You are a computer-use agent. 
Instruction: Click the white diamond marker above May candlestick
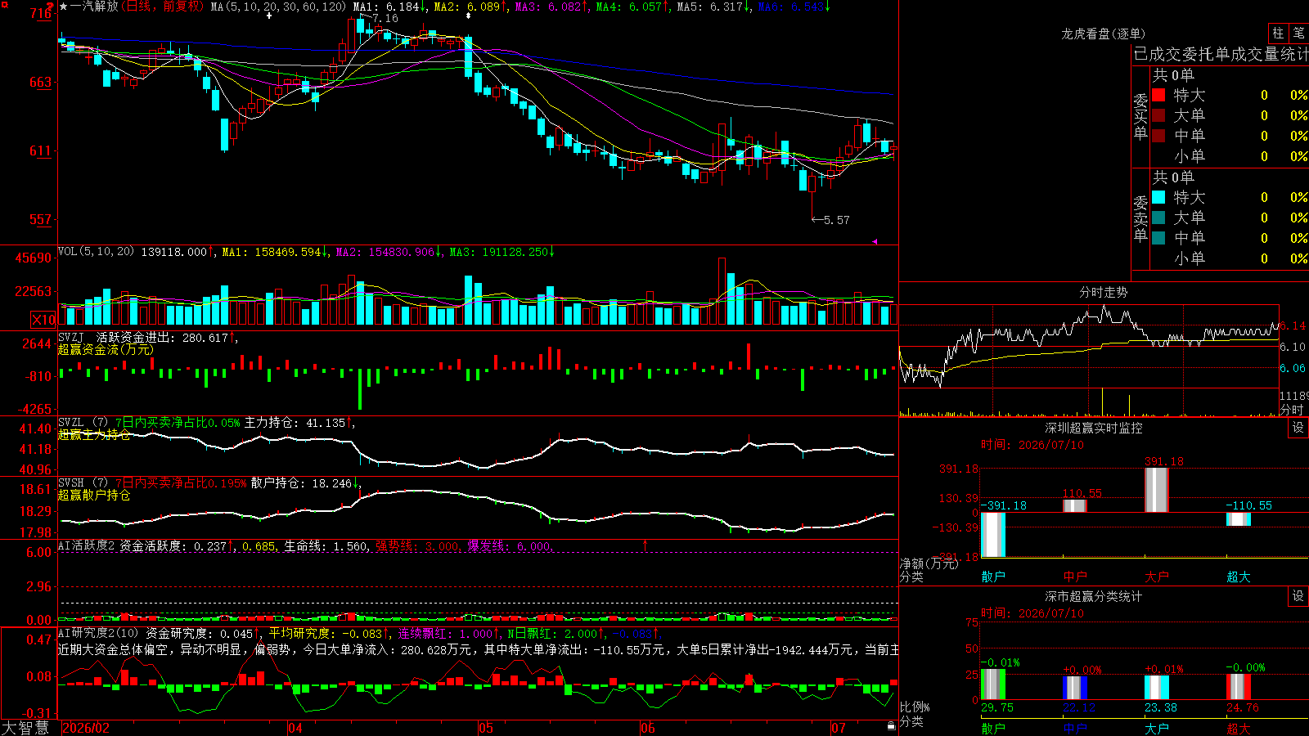[468, 16]
